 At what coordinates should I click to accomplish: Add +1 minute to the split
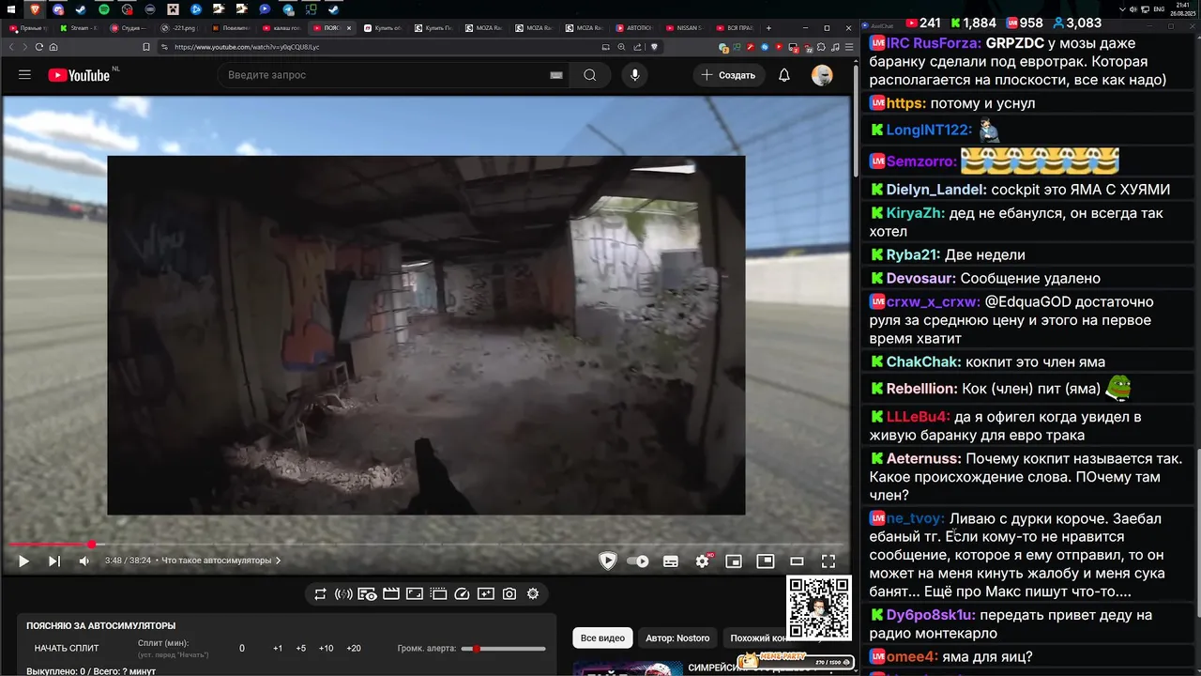coord(278,648)
